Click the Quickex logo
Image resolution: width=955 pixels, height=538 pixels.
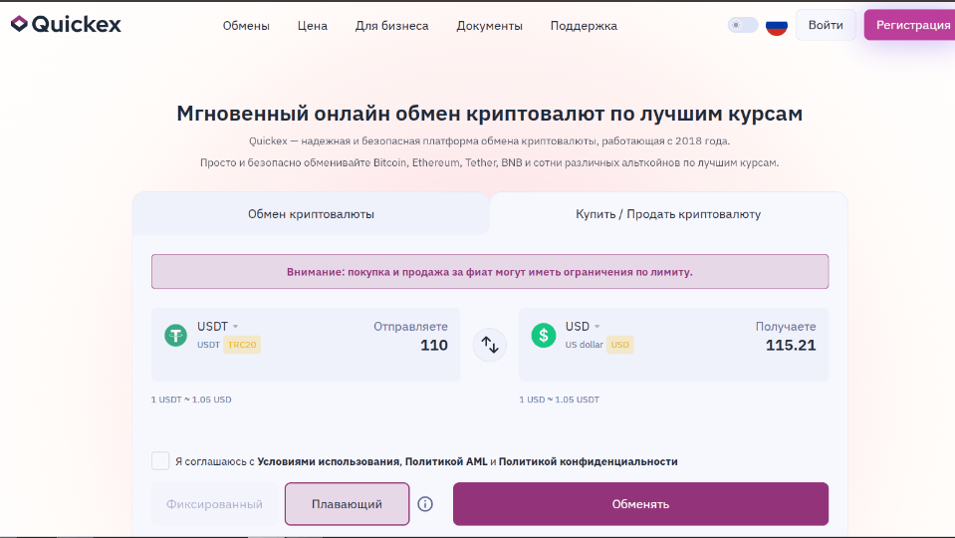66,24
